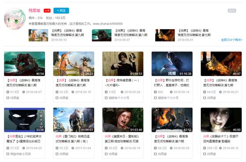The image size is (246, 162).
Task: Click uploader icon on the 229.1万-views card
Action: click(x=205, y=154)
